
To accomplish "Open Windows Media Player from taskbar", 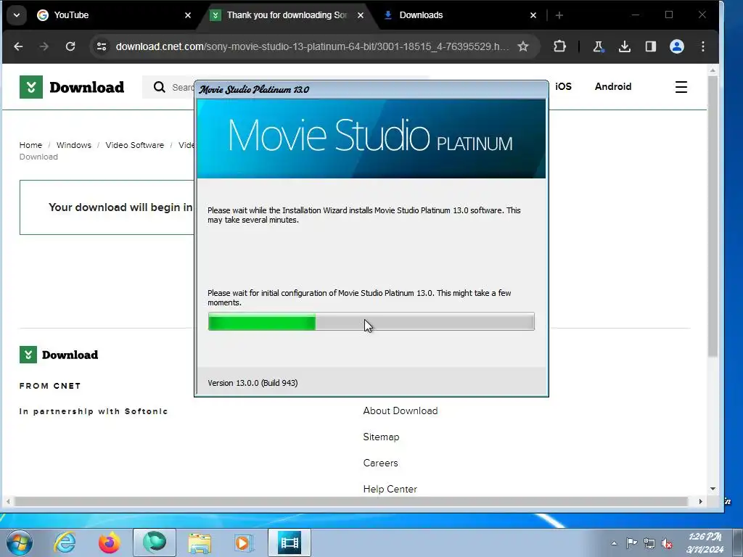I will coord(244,542).
